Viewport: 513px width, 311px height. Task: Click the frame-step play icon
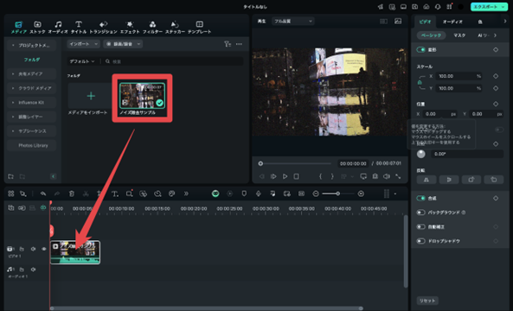273,176
